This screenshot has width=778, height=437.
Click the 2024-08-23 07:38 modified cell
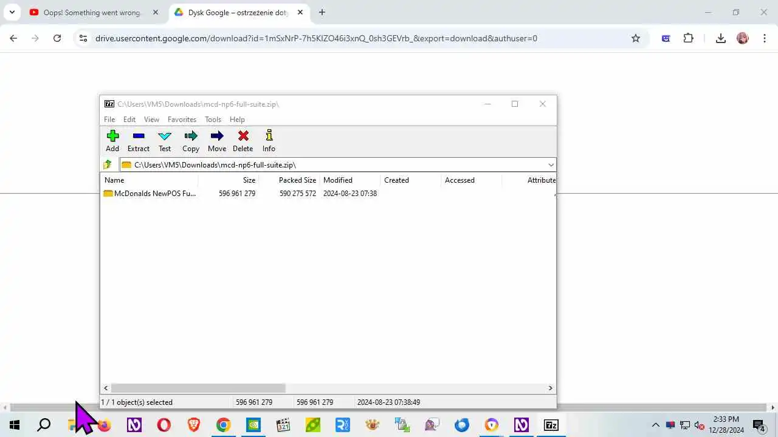click(x=350, y=194)
